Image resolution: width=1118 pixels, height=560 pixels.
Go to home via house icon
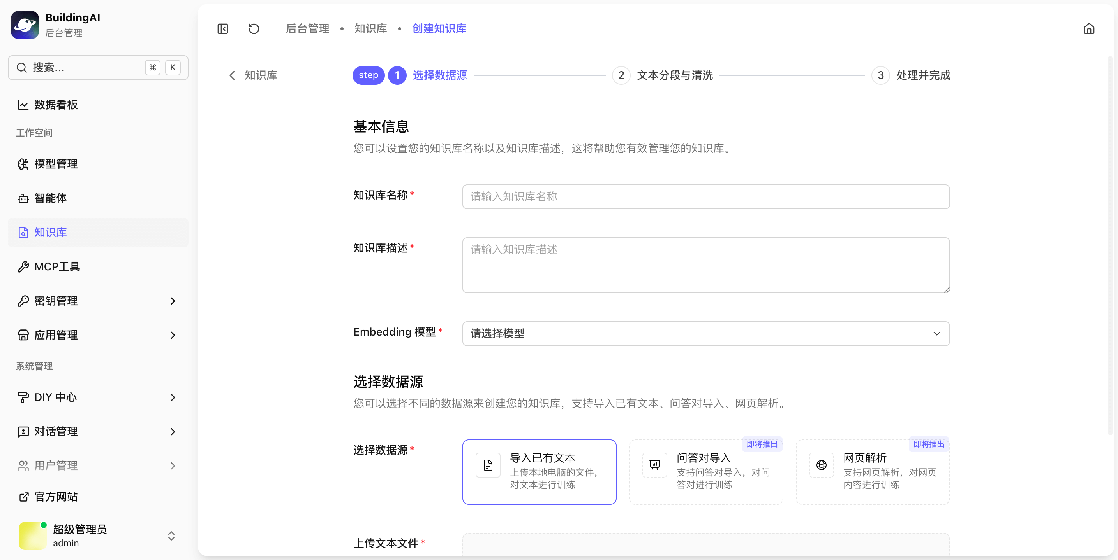click(x=1088, y=29)
